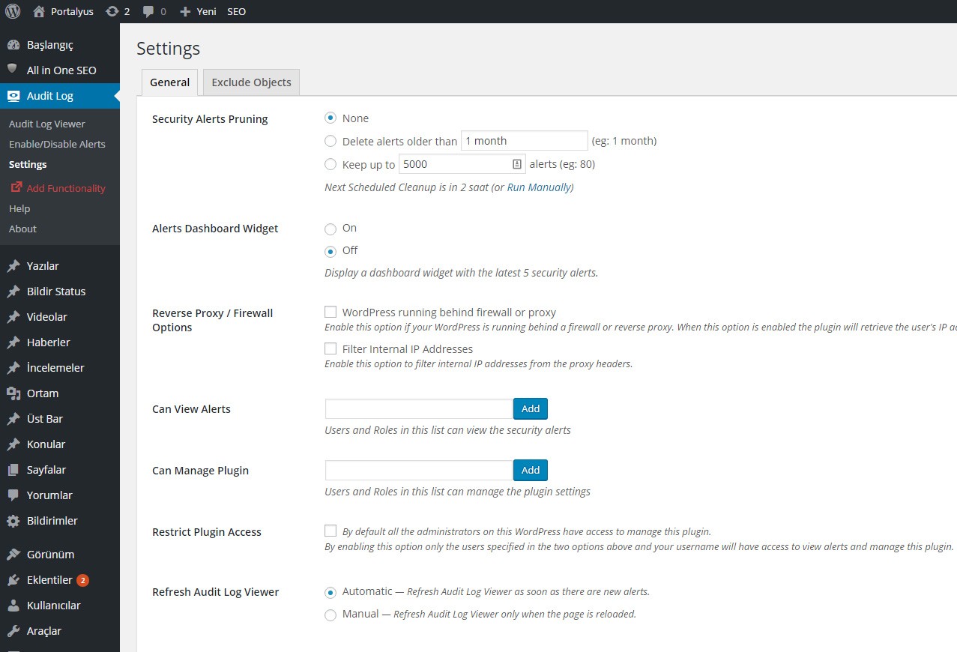The image size is (957, 652).
Task: Click the Yazılar pin icon
Action: coord(13,266)
